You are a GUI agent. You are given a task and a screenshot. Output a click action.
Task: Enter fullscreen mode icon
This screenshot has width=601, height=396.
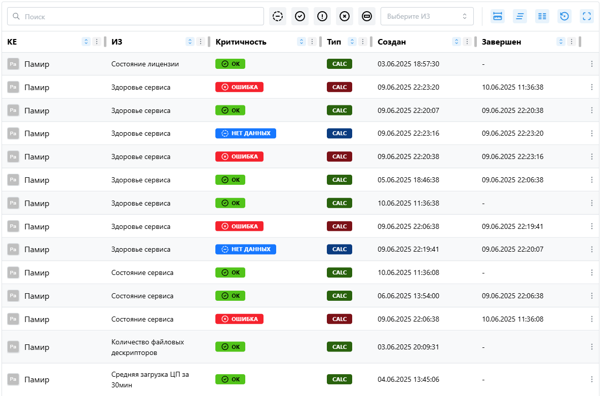click(x=586, y=16)
